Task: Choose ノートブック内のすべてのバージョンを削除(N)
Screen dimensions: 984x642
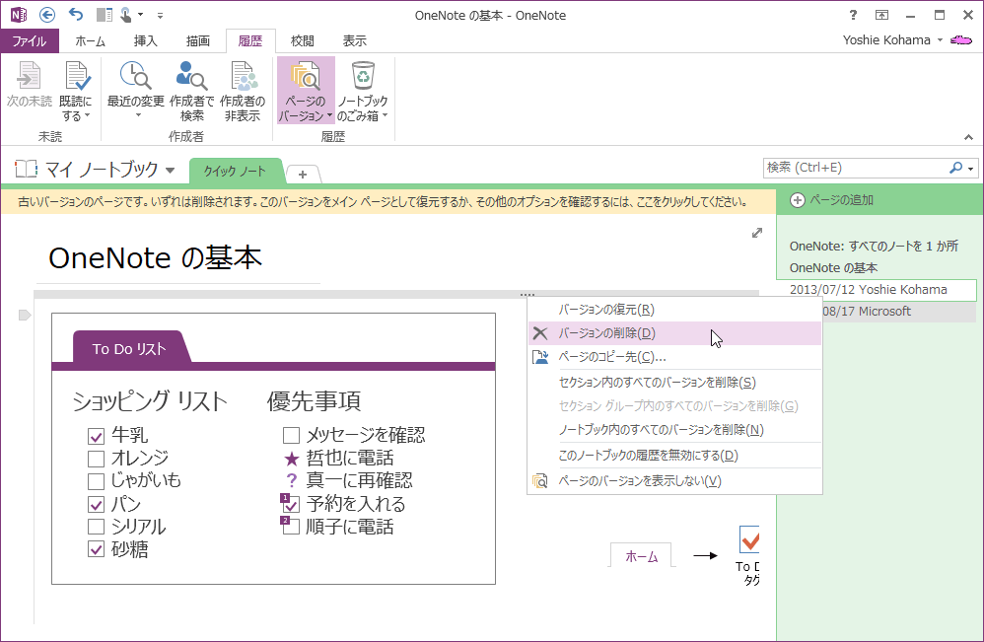Action: click(675, 430)
